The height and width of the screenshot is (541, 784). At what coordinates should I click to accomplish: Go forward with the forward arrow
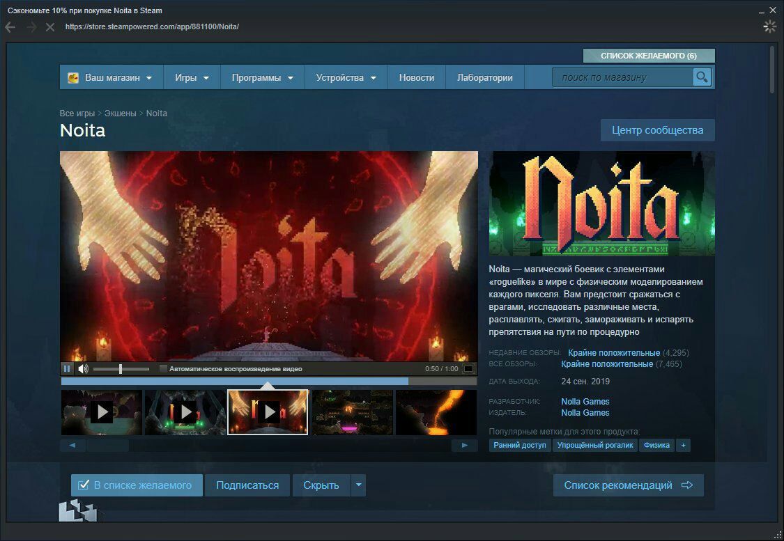coord(31,27)
